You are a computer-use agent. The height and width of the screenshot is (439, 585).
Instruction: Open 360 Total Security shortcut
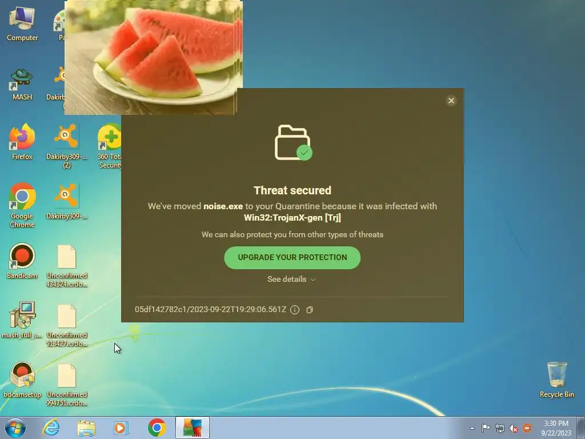[109, 146]
